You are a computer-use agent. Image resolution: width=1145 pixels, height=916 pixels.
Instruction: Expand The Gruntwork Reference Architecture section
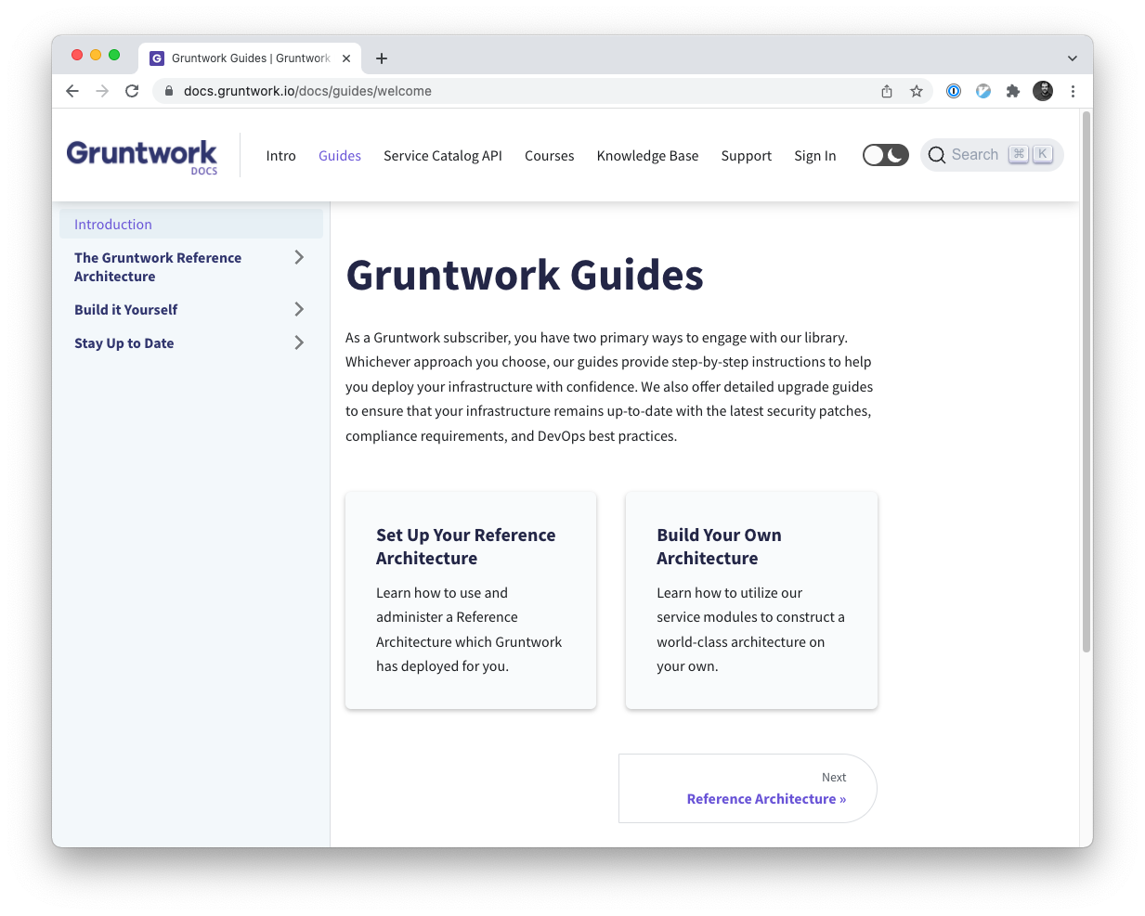click(299, 257)
